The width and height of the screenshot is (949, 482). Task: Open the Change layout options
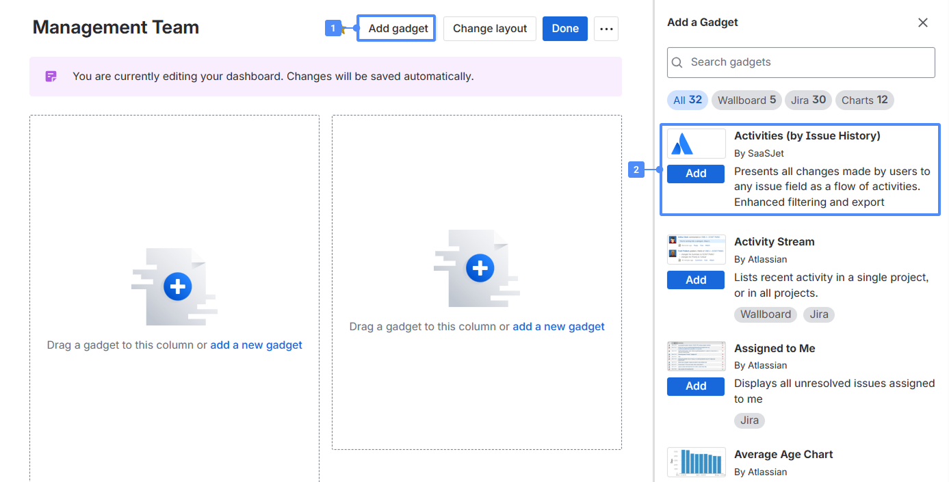point(489,29)
